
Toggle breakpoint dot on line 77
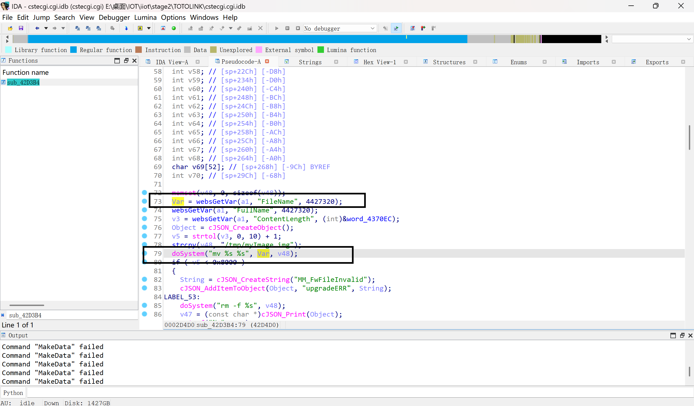(x=144, y=236)
